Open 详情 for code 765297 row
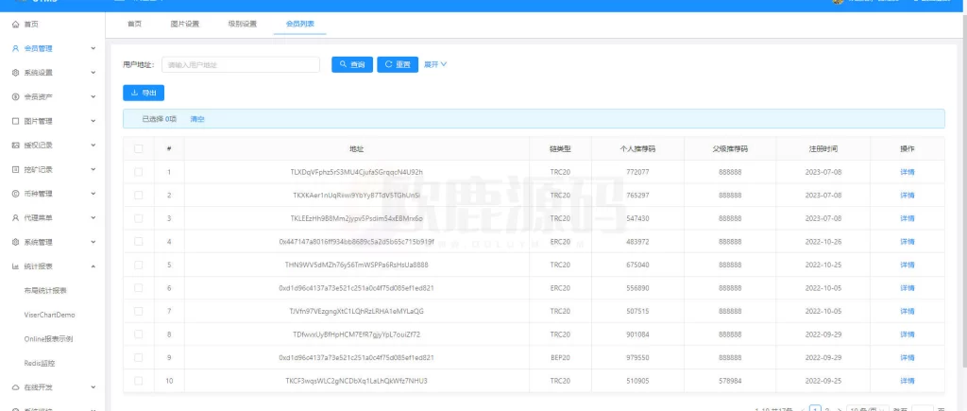Screen dimensions: 967x411 (x=908, y=195)
